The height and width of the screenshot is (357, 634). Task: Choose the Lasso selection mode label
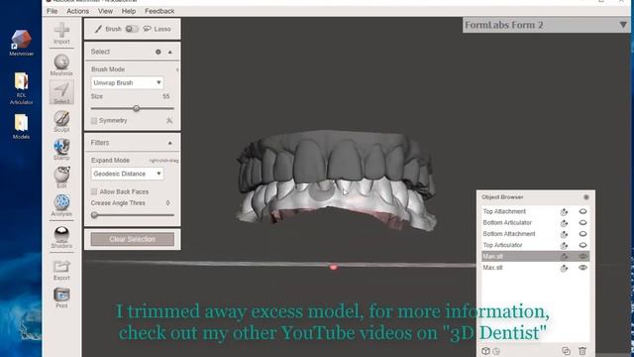(x=162, y=29)
